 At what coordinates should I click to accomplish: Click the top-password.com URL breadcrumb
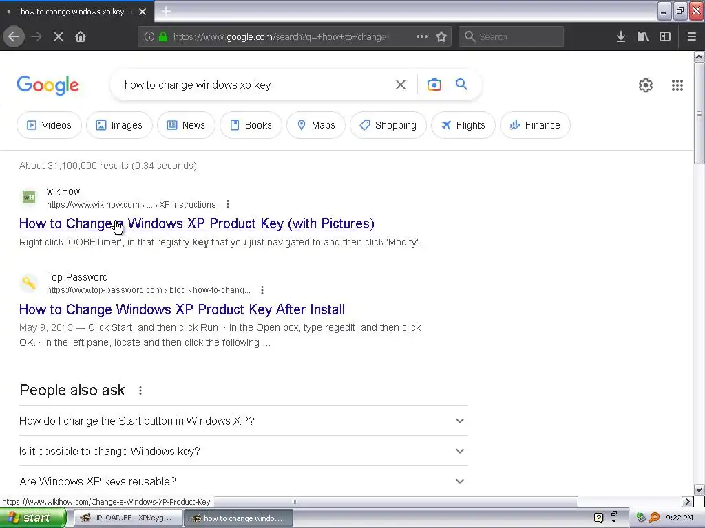[x=149, y=290]
